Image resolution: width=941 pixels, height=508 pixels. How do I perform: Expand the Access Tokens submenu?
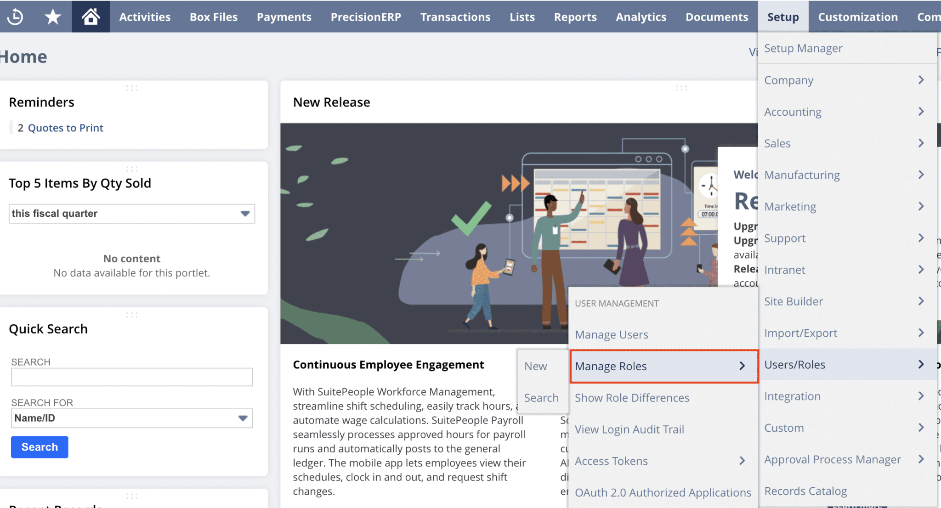pos(742,461)
